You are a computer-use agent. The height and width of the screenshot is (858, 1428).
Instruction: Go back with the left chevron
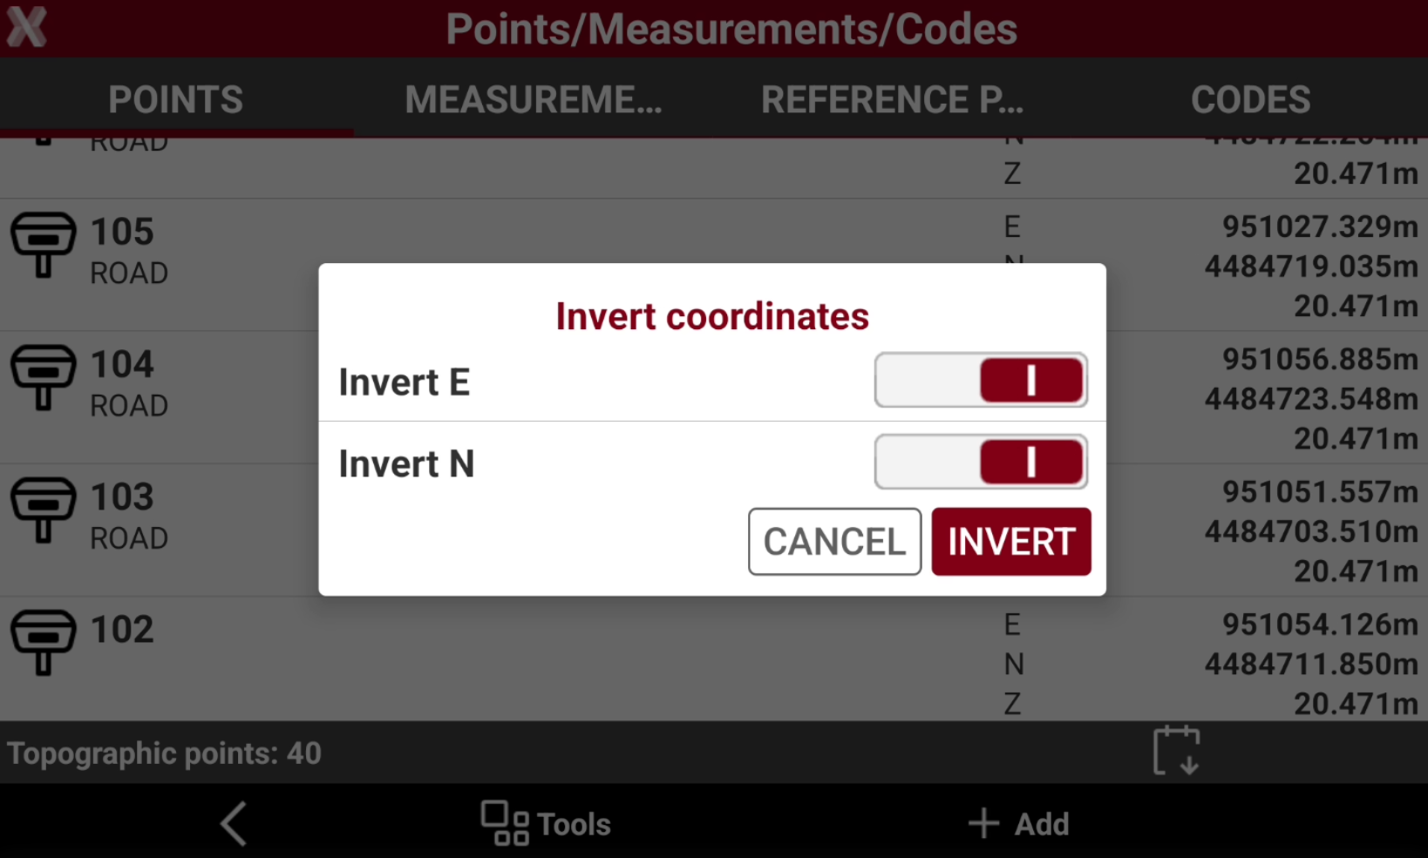(x=234, y=823)
